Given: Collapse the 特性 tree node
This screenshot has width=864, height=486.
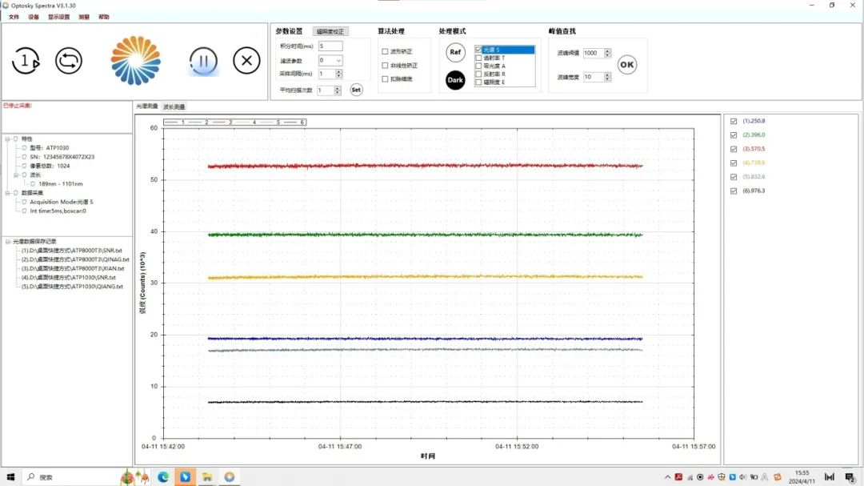Looking at the screenshot, I should (x=8, y=139).
